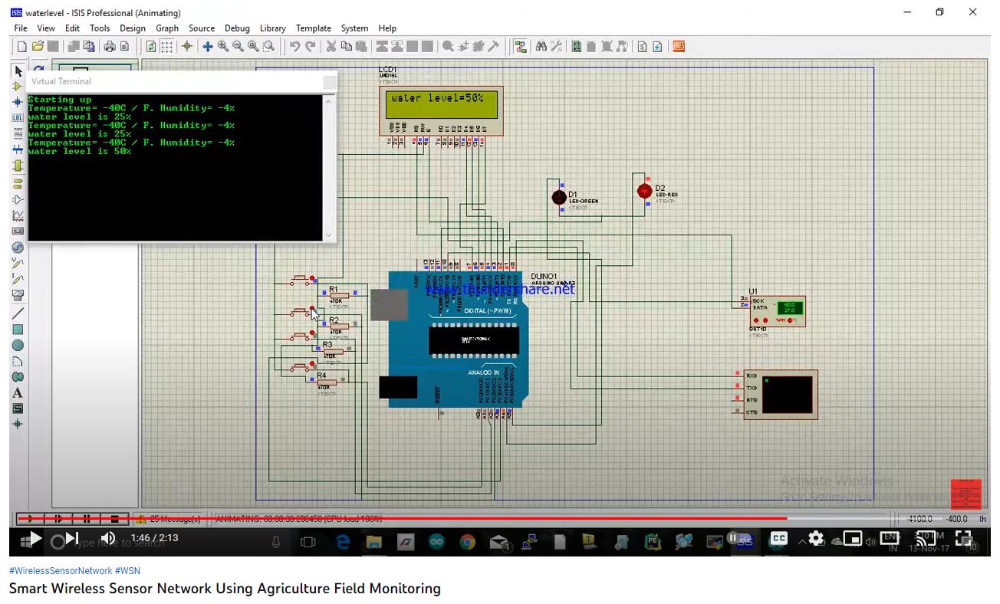The height and width of the screenshot is (604, 1000).
Task: Click the New Design toolbar icon
Action: tap(21, 47)
